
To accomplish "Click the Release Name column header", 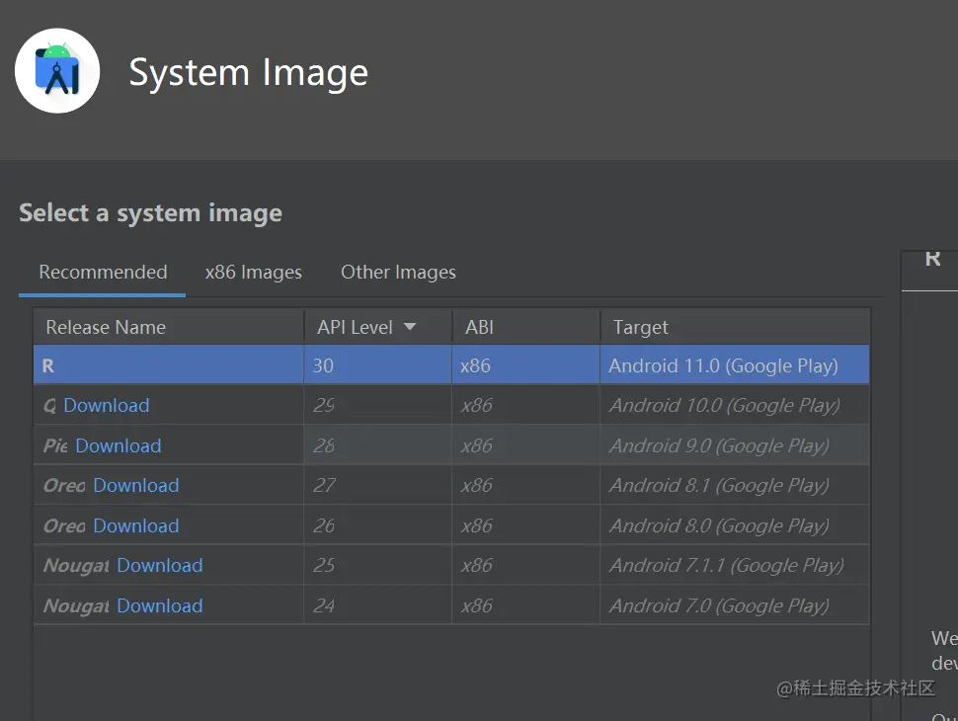I will click(x=106, y=327).
